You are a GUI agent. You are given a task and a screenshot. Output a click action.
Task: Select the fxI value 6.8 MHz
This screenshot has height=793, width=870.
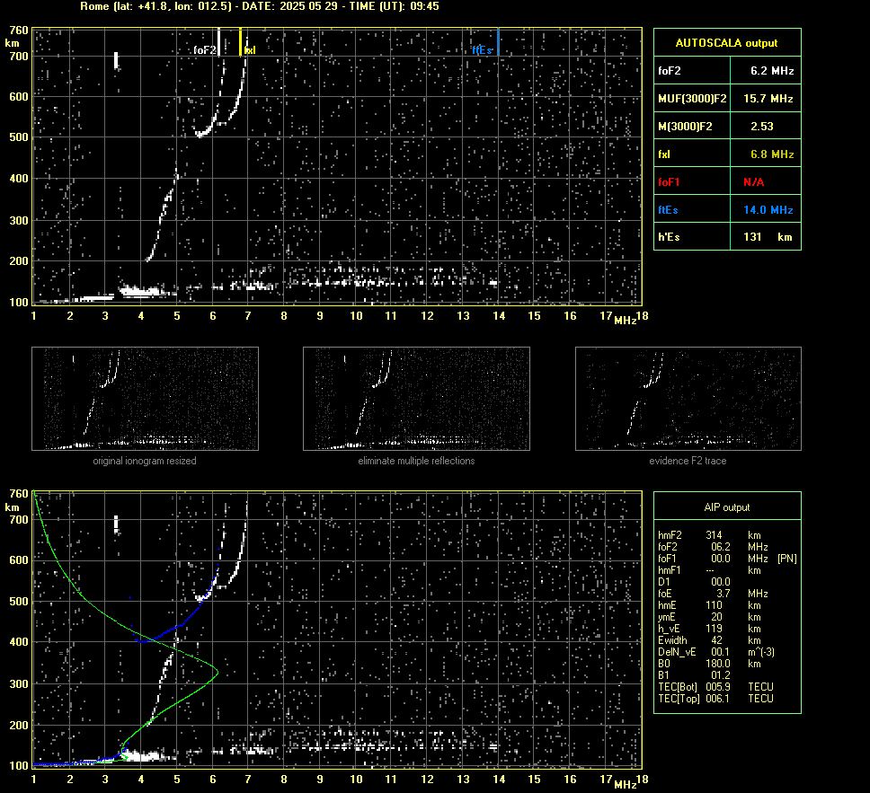(766, 154)
